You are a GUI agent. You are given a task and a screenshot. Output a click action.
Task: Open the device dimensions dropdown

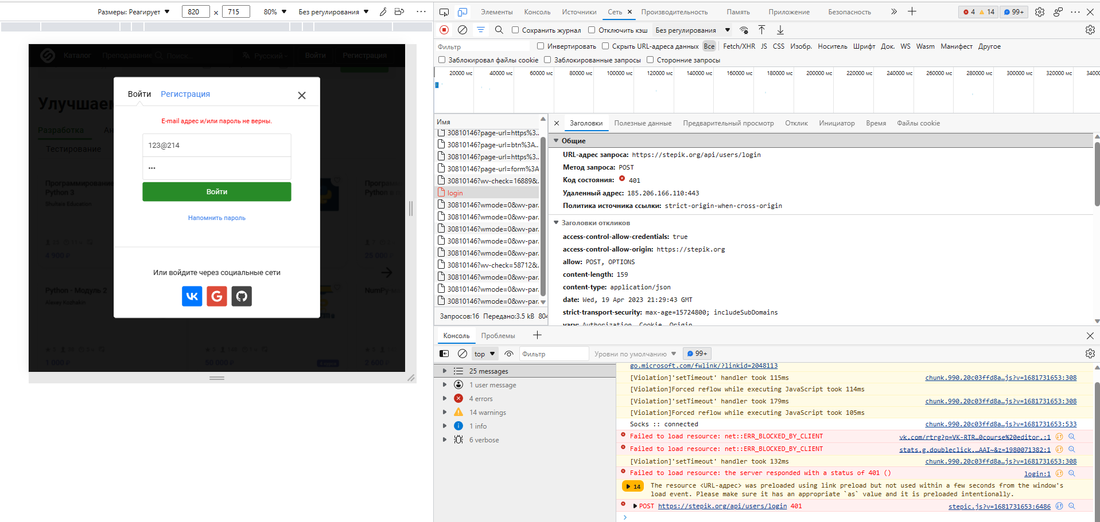pos(134,11)
